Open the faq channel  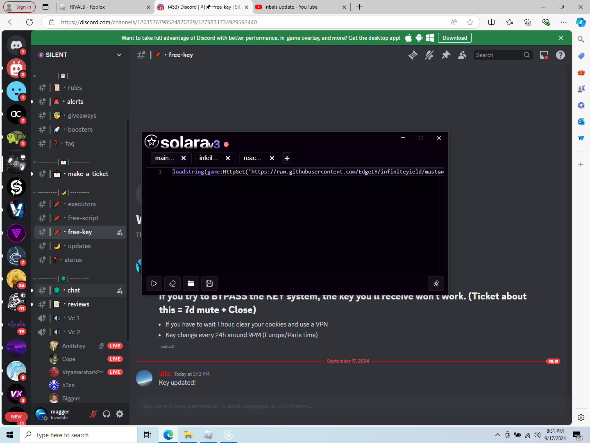80,144
